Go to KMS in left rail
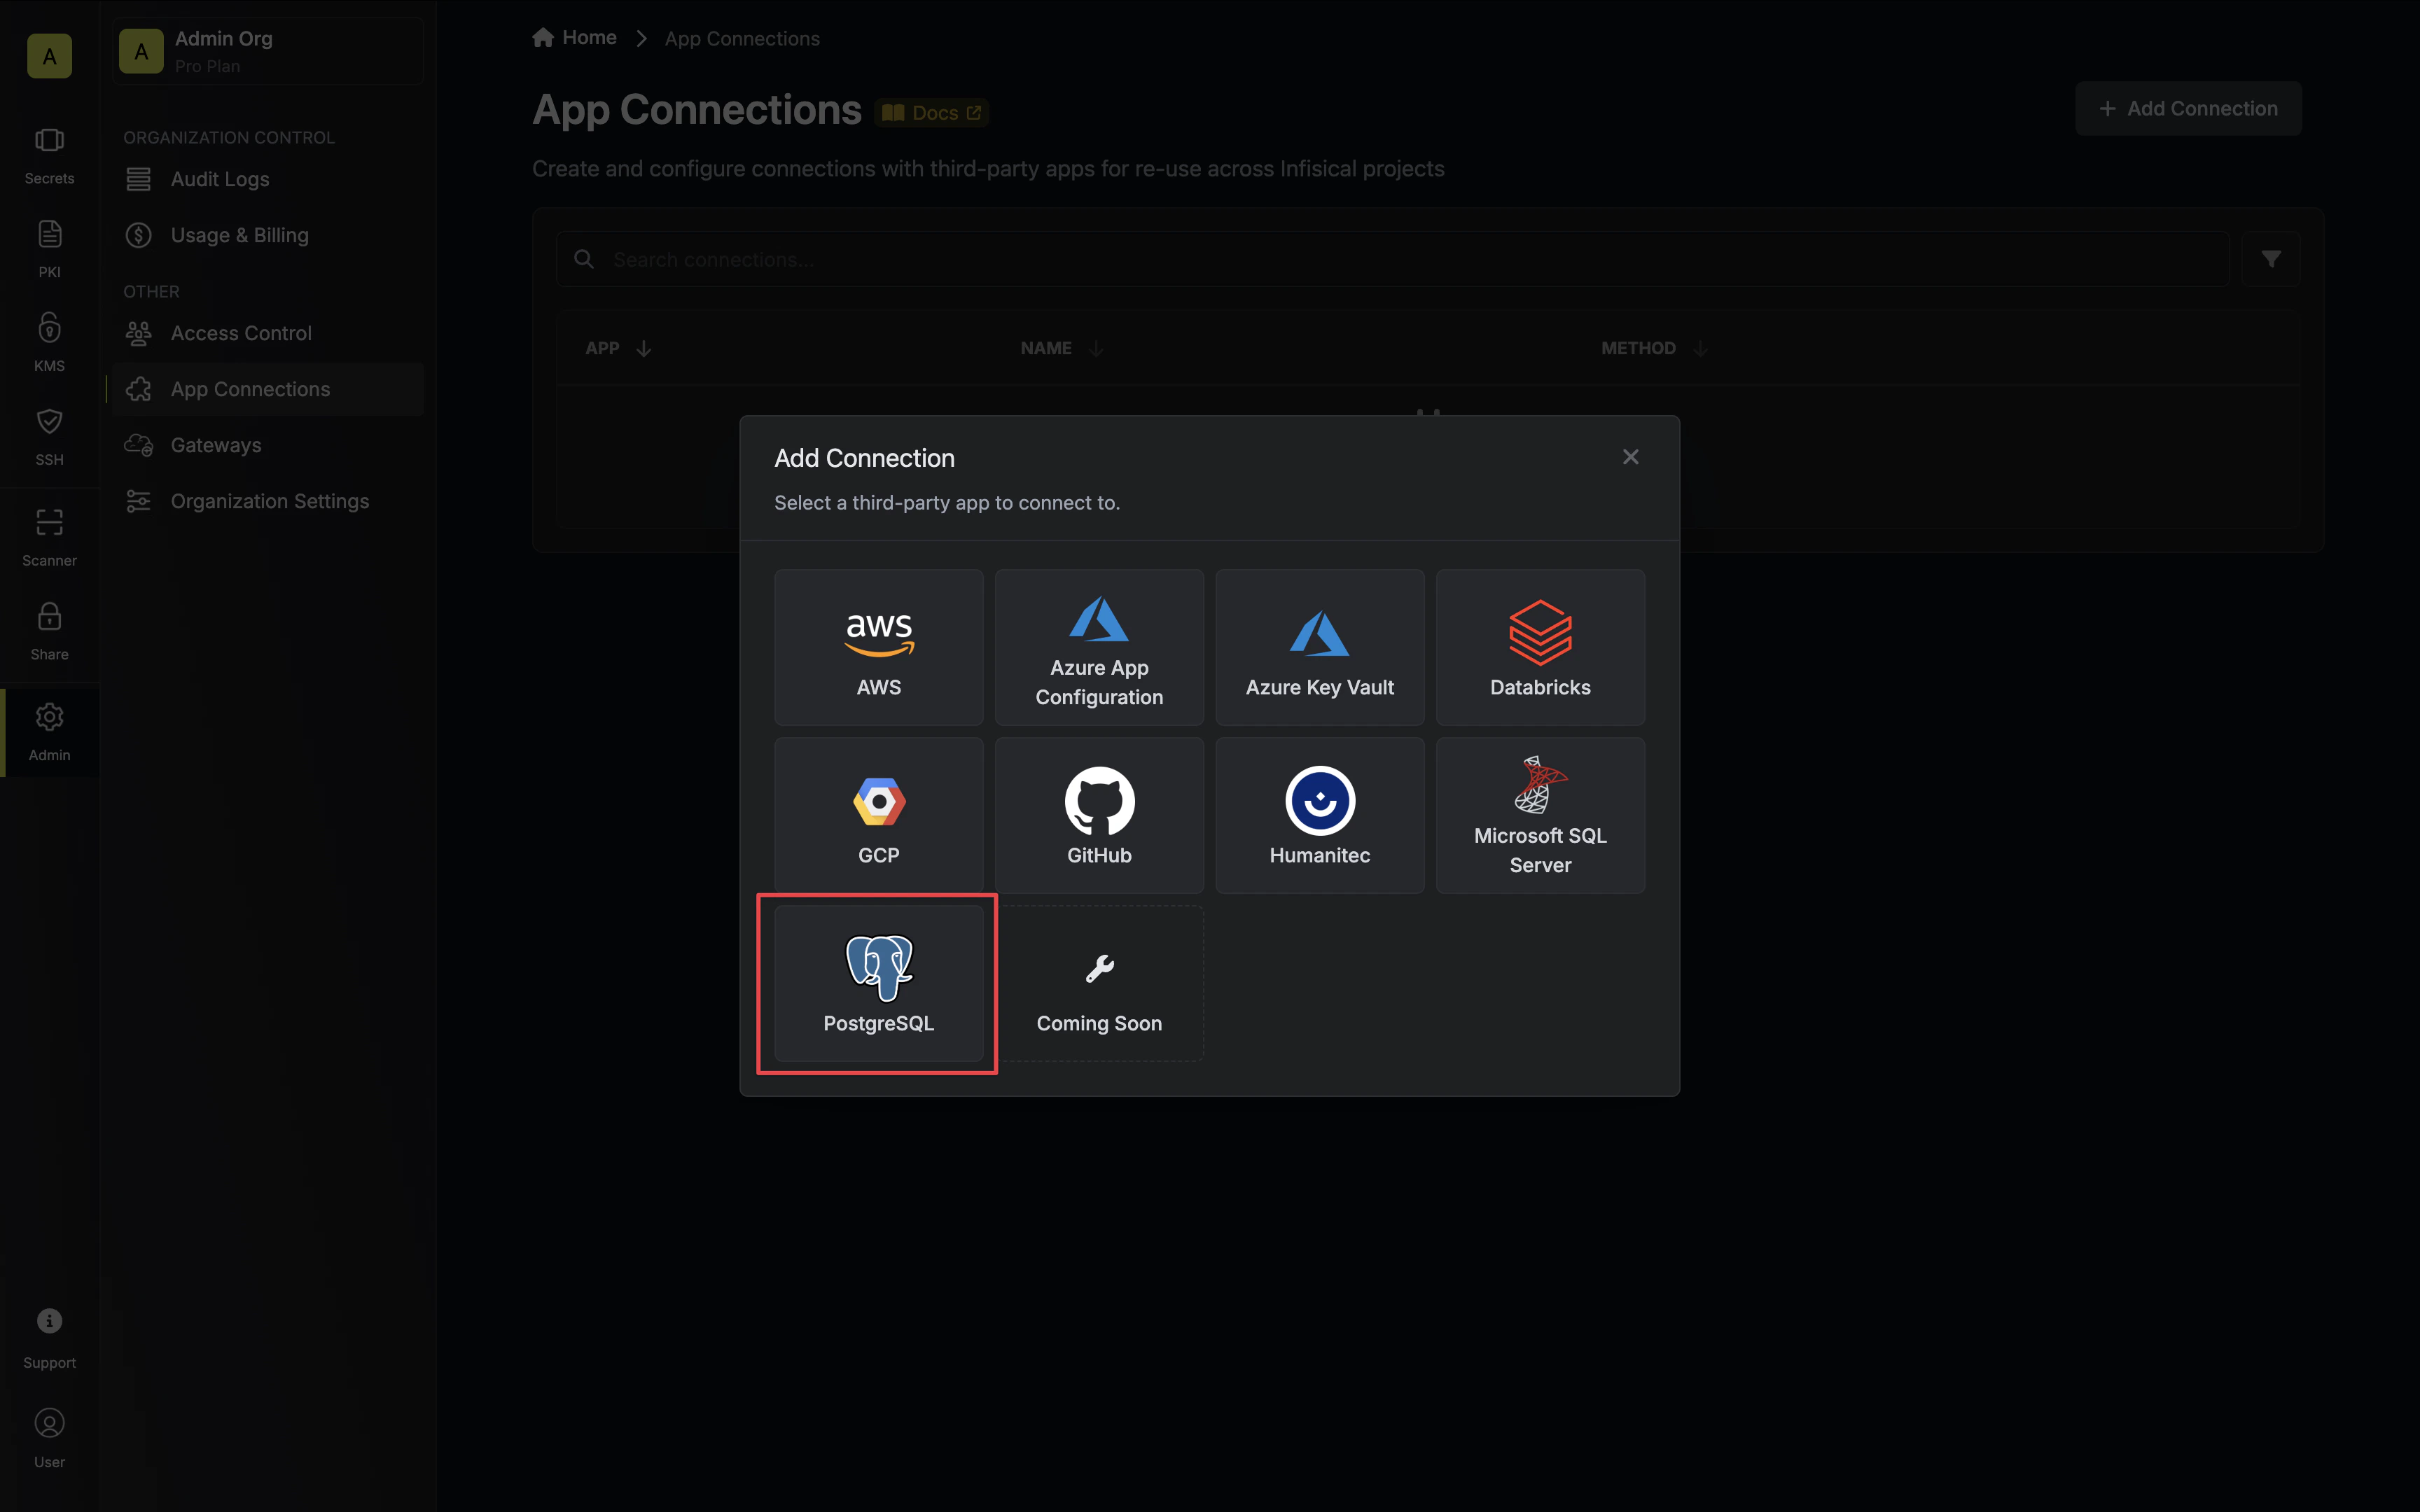 tap(49, 344)
